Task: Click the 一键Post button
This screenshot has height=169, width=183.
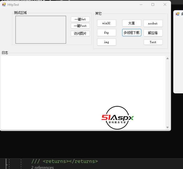Action: [80, 26]
